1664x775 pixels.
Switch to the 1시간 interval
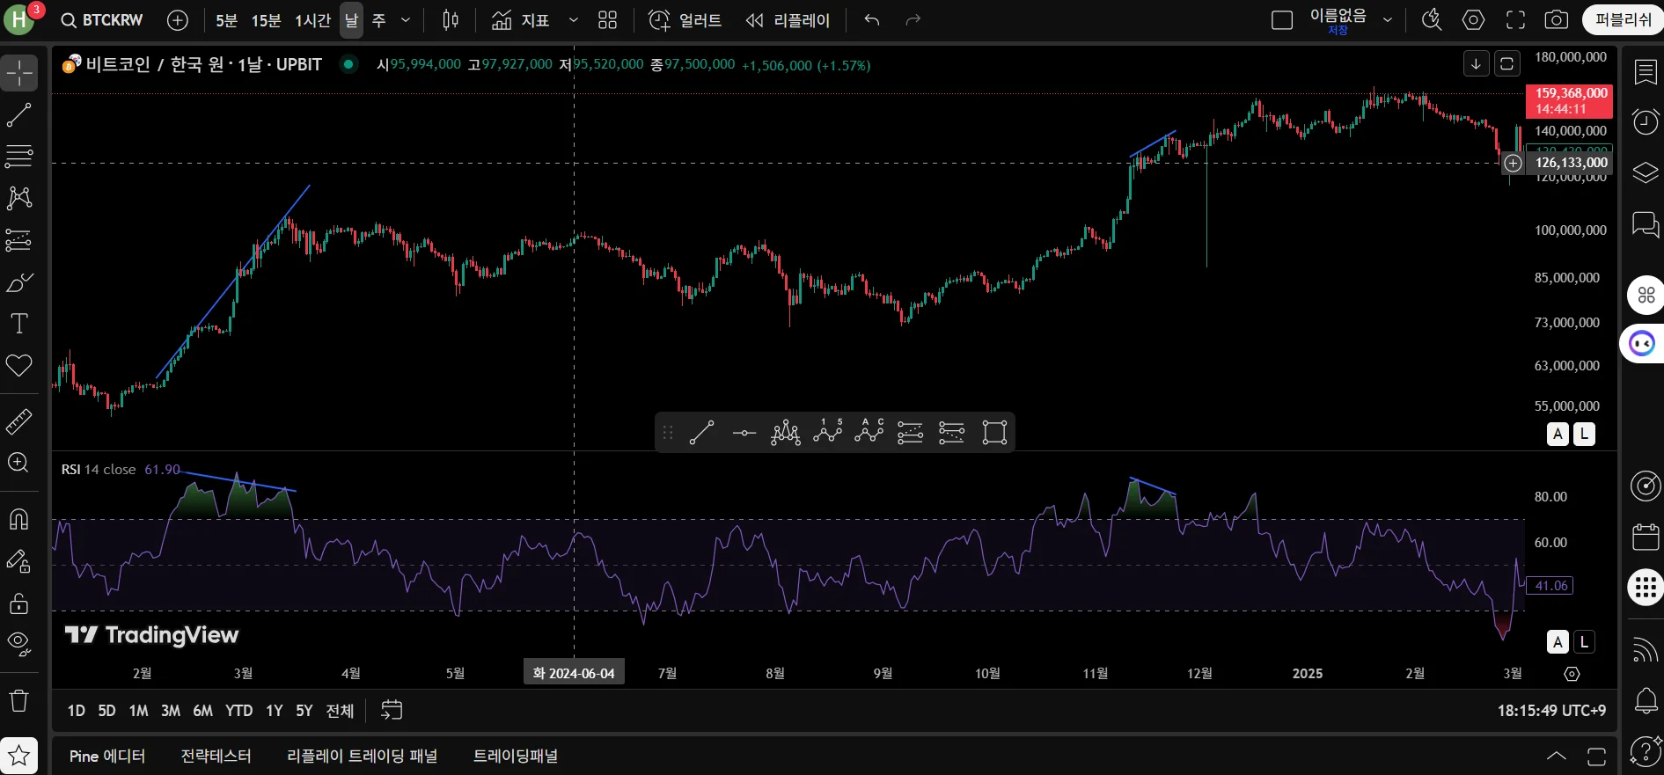point(312,20)
